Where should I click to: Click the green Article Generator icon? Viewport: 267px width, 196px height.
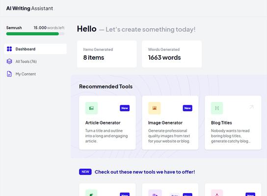click(91, 108)
